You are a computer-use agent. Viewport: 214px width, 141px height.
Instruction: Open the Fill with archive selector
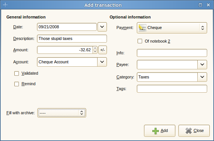click(62, 113)
